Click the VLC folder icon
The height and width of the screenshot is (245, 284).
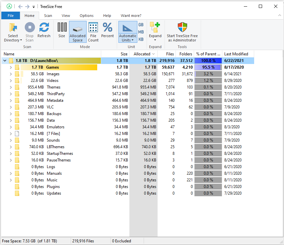point(17,107)
